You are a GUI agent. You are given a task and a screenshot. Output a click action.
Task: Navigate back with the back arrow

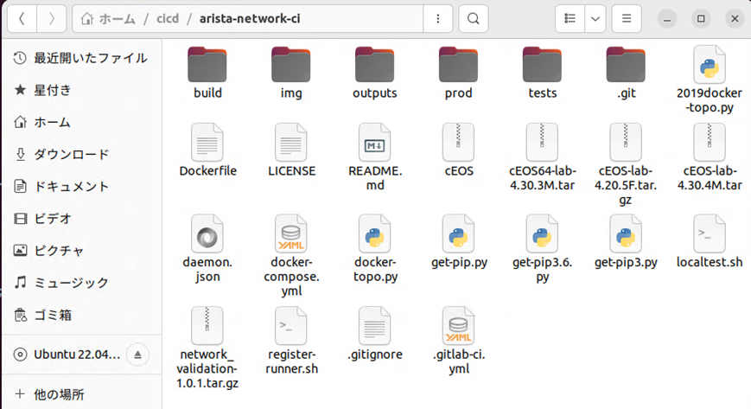pyautogui.click(x=22, y=18)
